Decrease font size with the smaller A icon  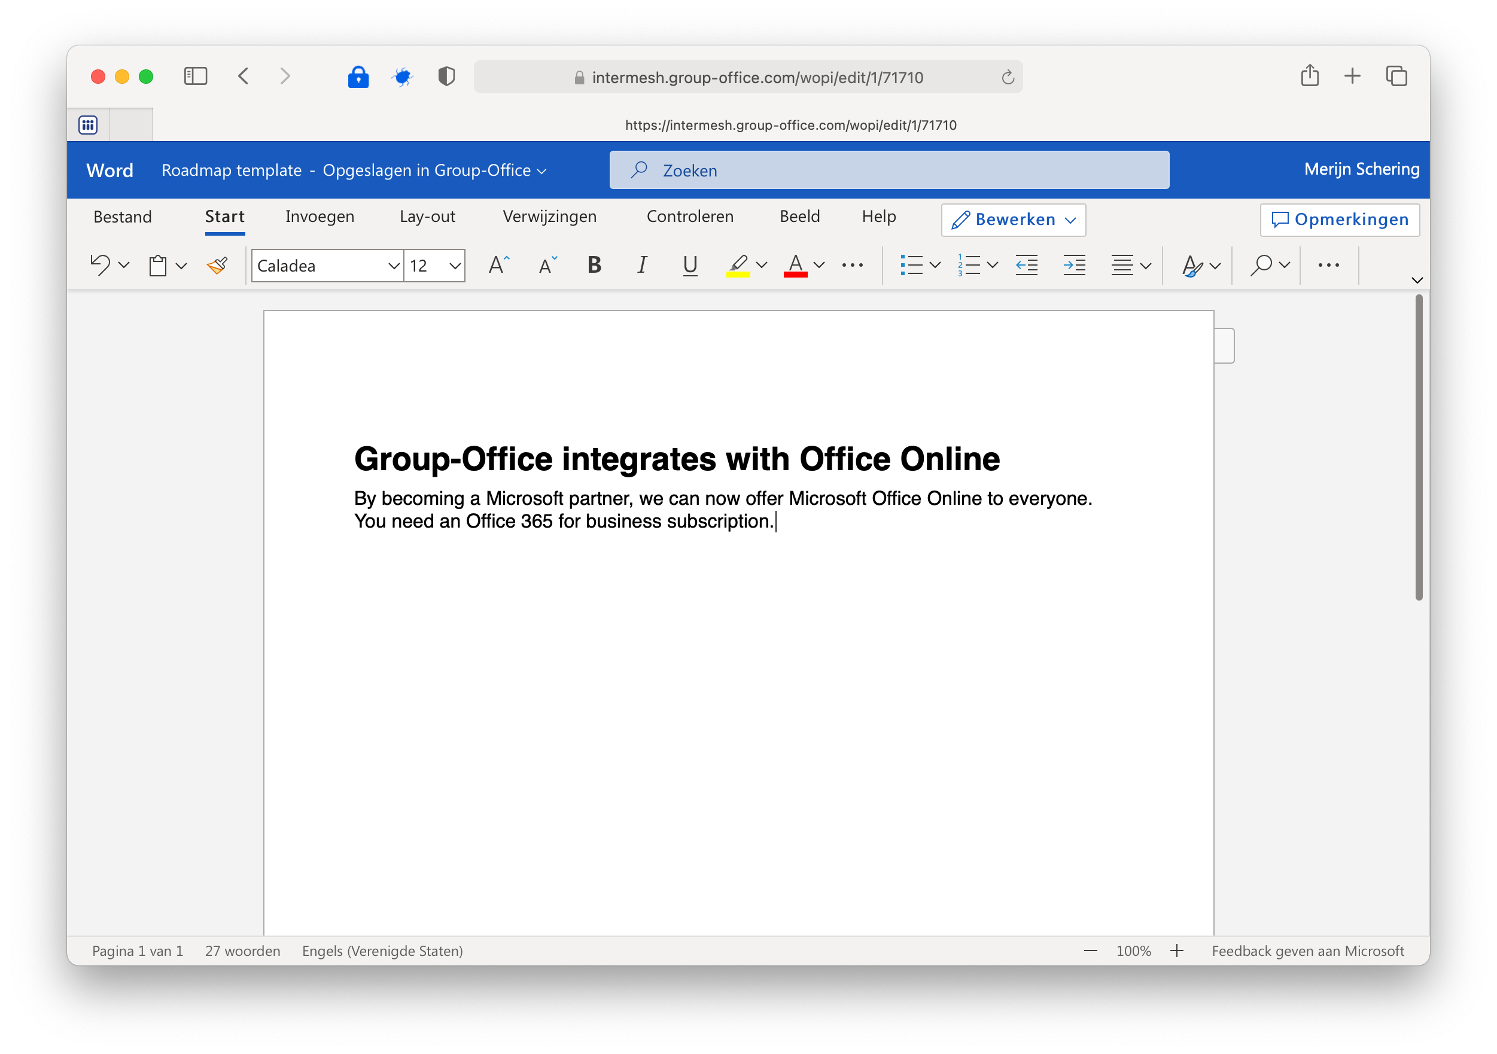[547, 265]
